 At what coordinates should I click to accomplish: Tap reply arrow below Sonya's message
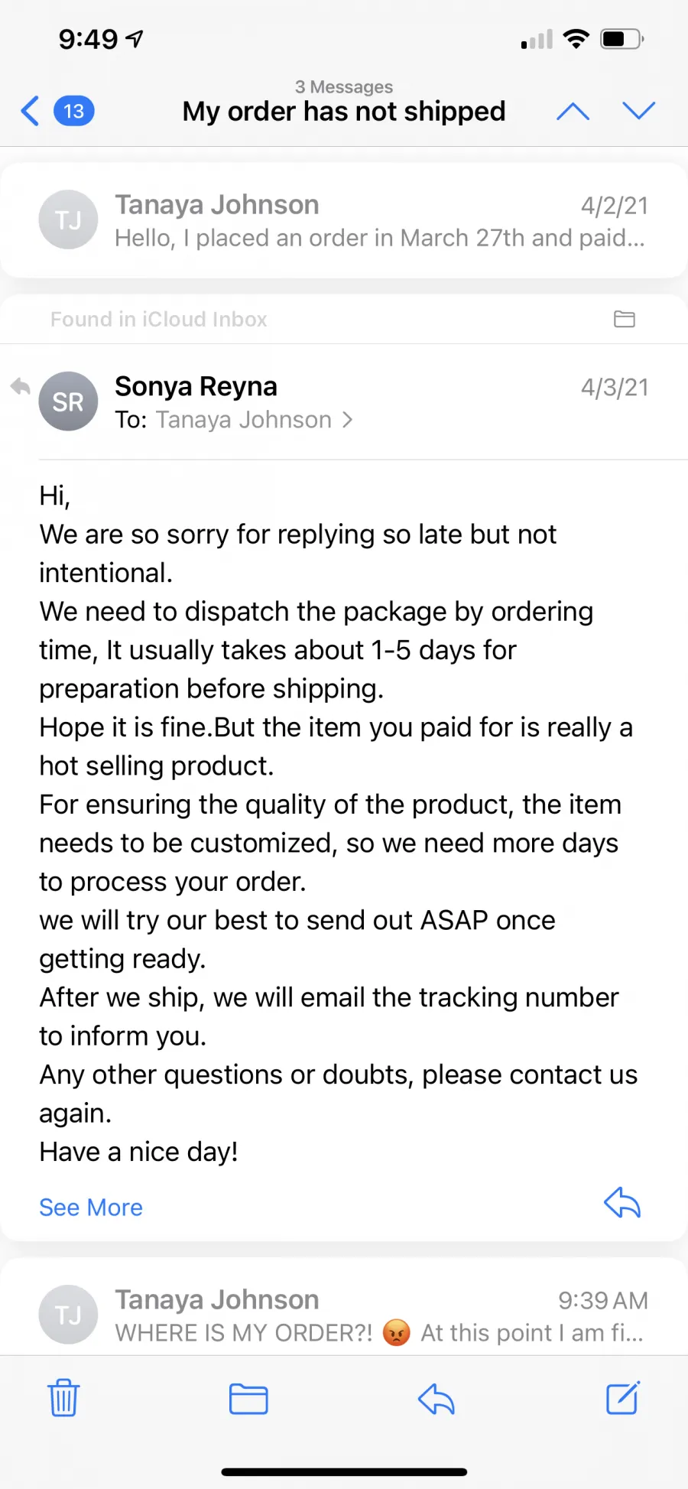622,1203
